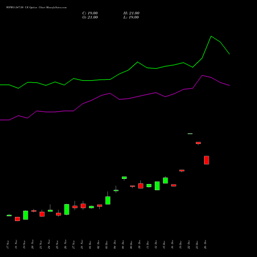Click the red candle above 18 Nov

(17, 219)
